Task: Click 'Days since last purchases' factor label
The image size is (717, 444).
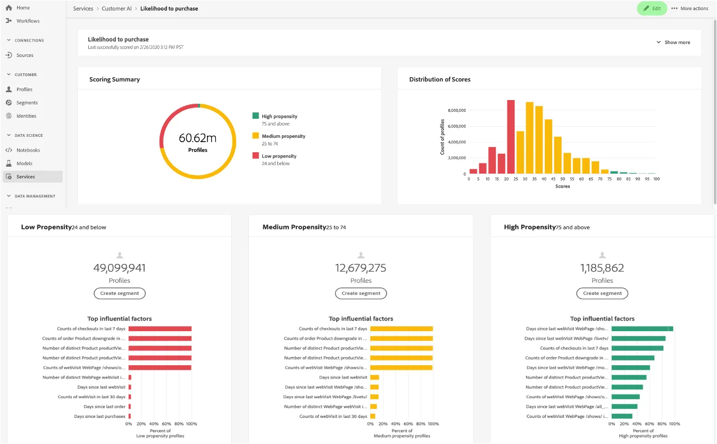Action: coord(100,416)
